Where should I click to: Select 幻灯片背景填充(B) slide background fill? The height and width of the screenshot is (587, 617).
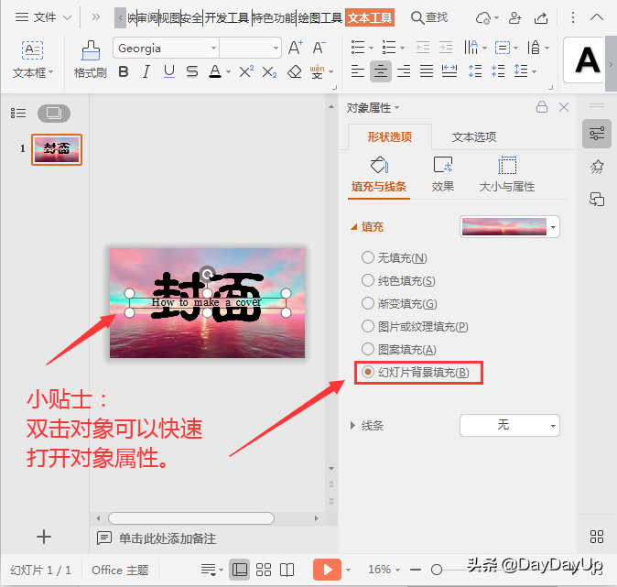[x=416, y=372]
